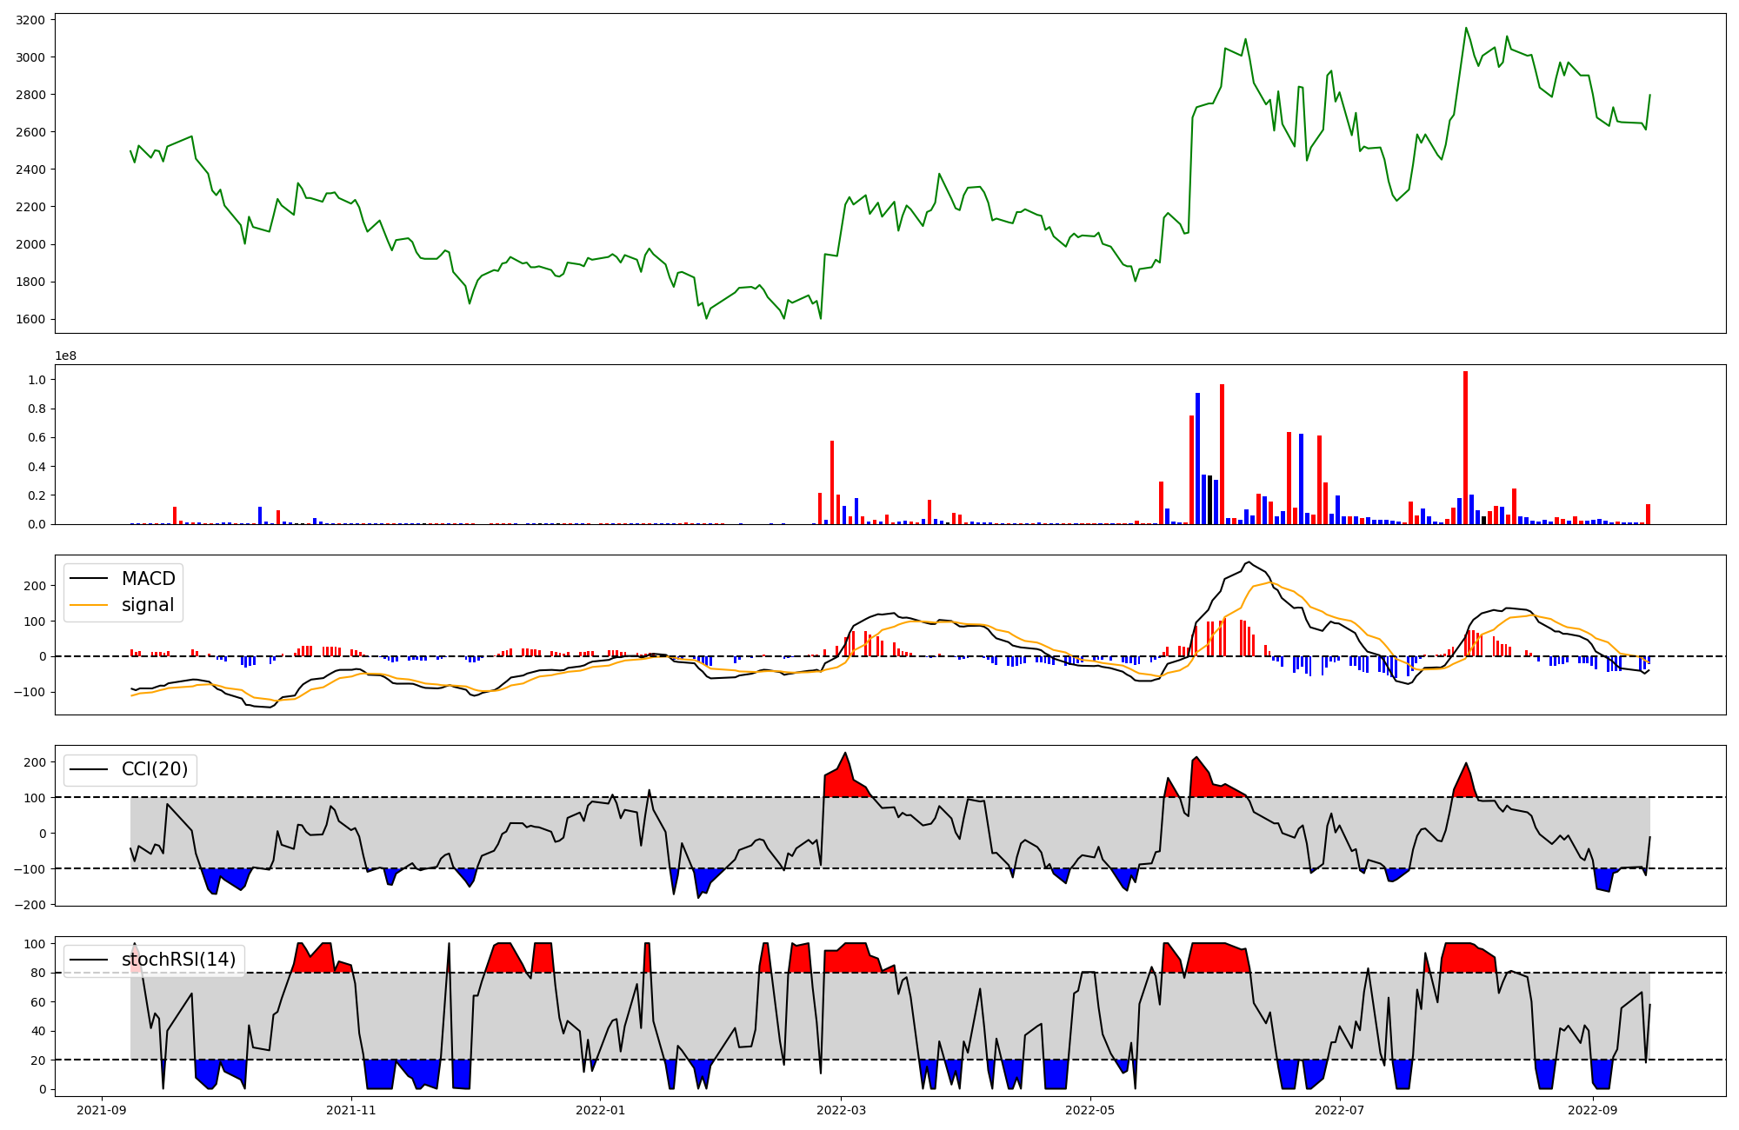Image resolution: width=1739 pixels, height=1130 pixels.
Task: Click the tallest blue volume bar
Action: 1197,458
